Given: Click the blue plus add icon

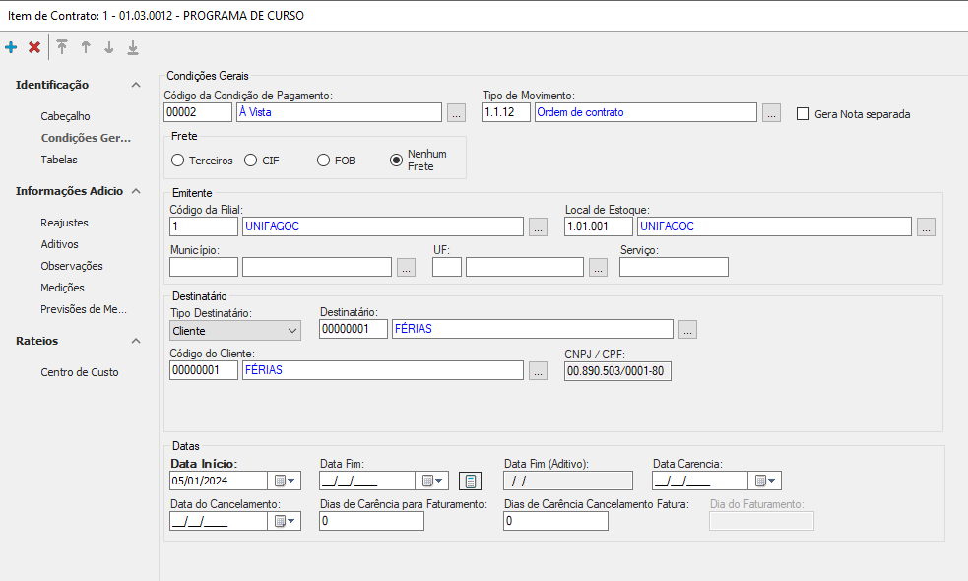Looking at the screenshot, I should [11, 47].
